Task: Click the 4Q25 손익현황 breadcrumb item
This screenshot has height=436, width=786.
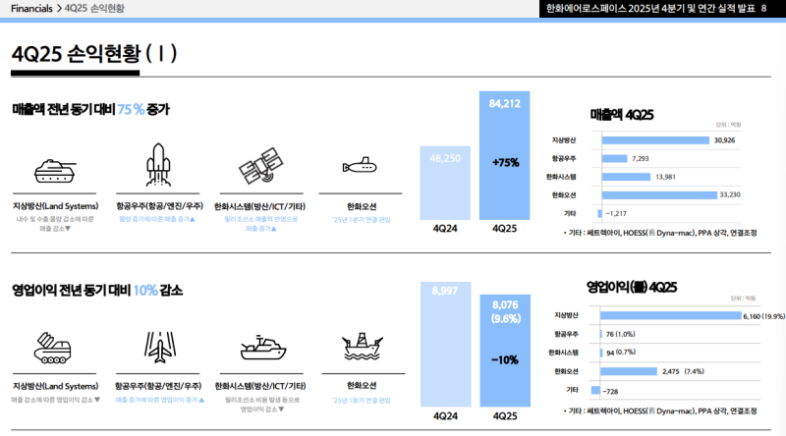Action: [x=97, y=8]
